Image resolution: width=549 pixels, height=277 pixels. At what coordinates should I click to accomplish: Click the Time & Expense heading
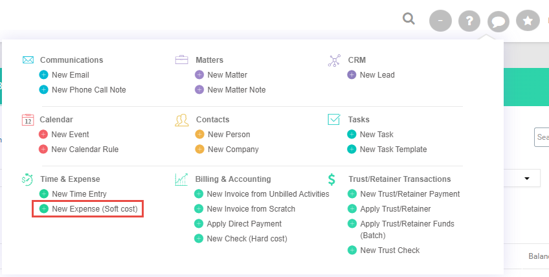click(x=70, y=179)
